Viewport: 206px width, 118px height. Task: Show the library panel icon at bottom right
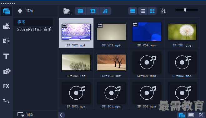click(182, 115)
